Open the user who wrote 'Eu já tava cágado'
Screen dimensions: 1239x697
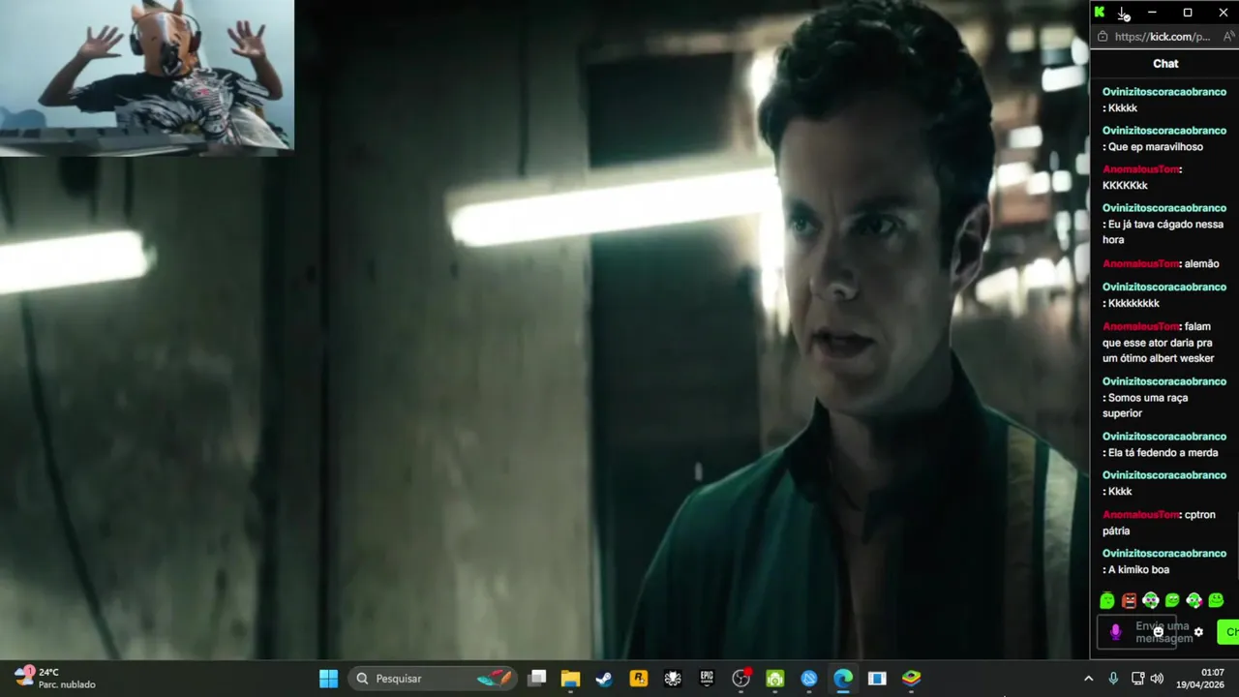tap(1163, 208)
